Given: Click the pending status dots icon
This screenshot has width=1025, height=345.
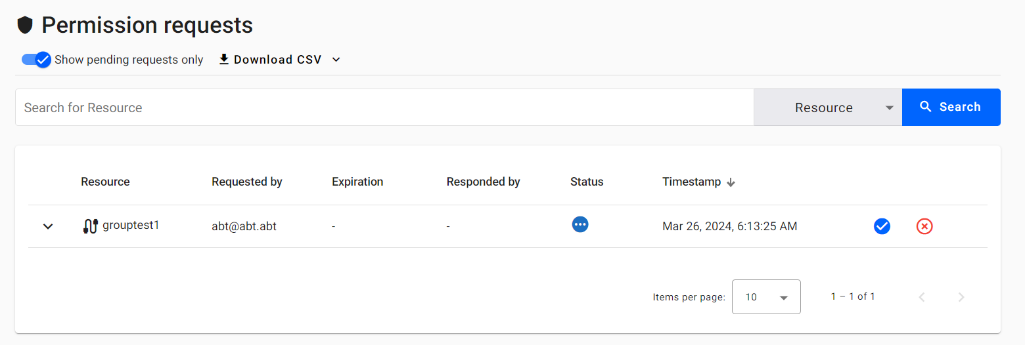Looking at the screenshot, I should 580,224.
